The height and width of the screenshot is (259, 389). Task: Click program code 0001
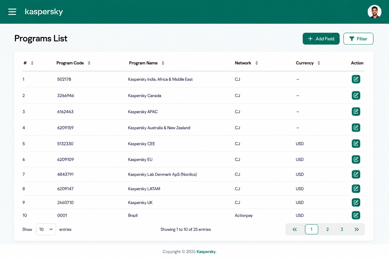coord(62,215)
